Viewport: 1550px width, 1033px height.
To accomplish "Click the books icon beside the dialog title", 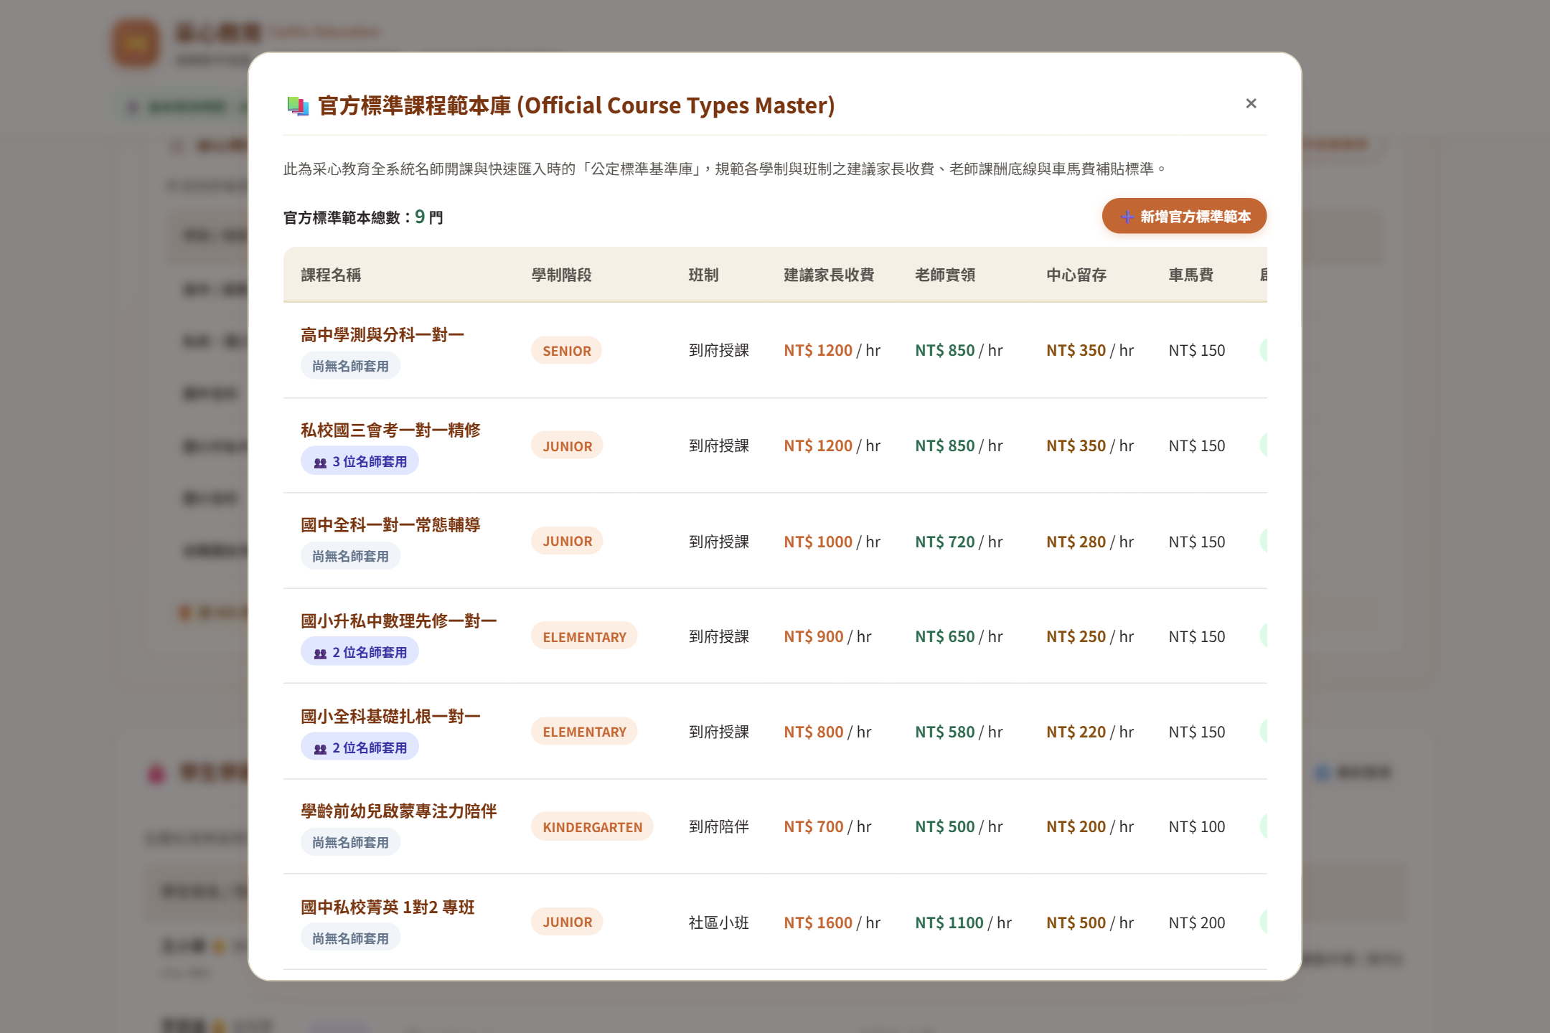I will pyautogui.click(x=297, y=106).
